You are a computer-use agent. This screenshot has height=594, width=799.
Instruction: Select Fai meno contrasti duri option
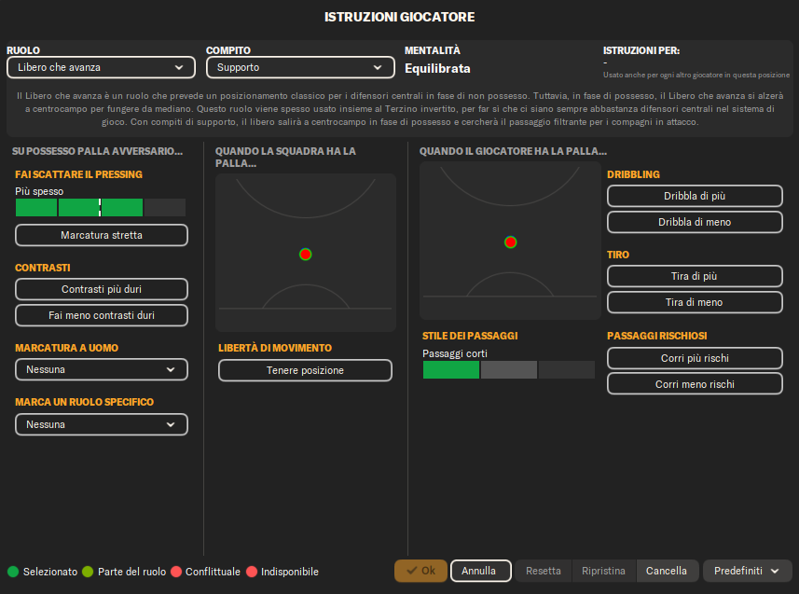[x=102, y=315]
